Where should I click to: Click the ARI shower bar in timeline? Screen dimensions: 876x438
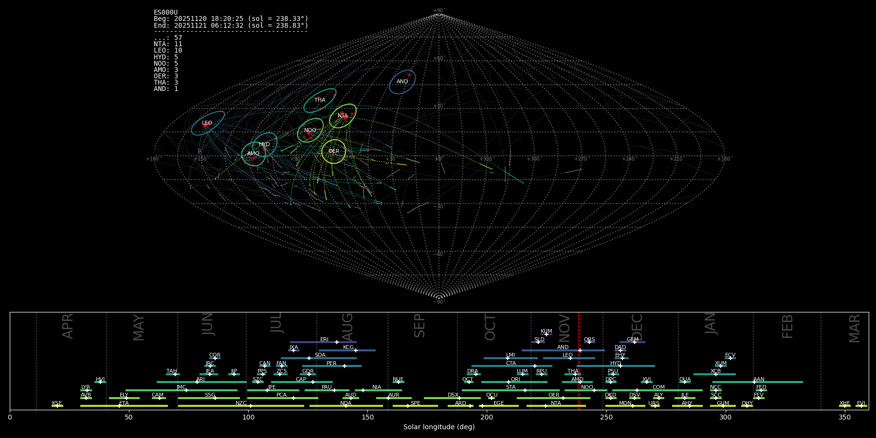point(201,382)
